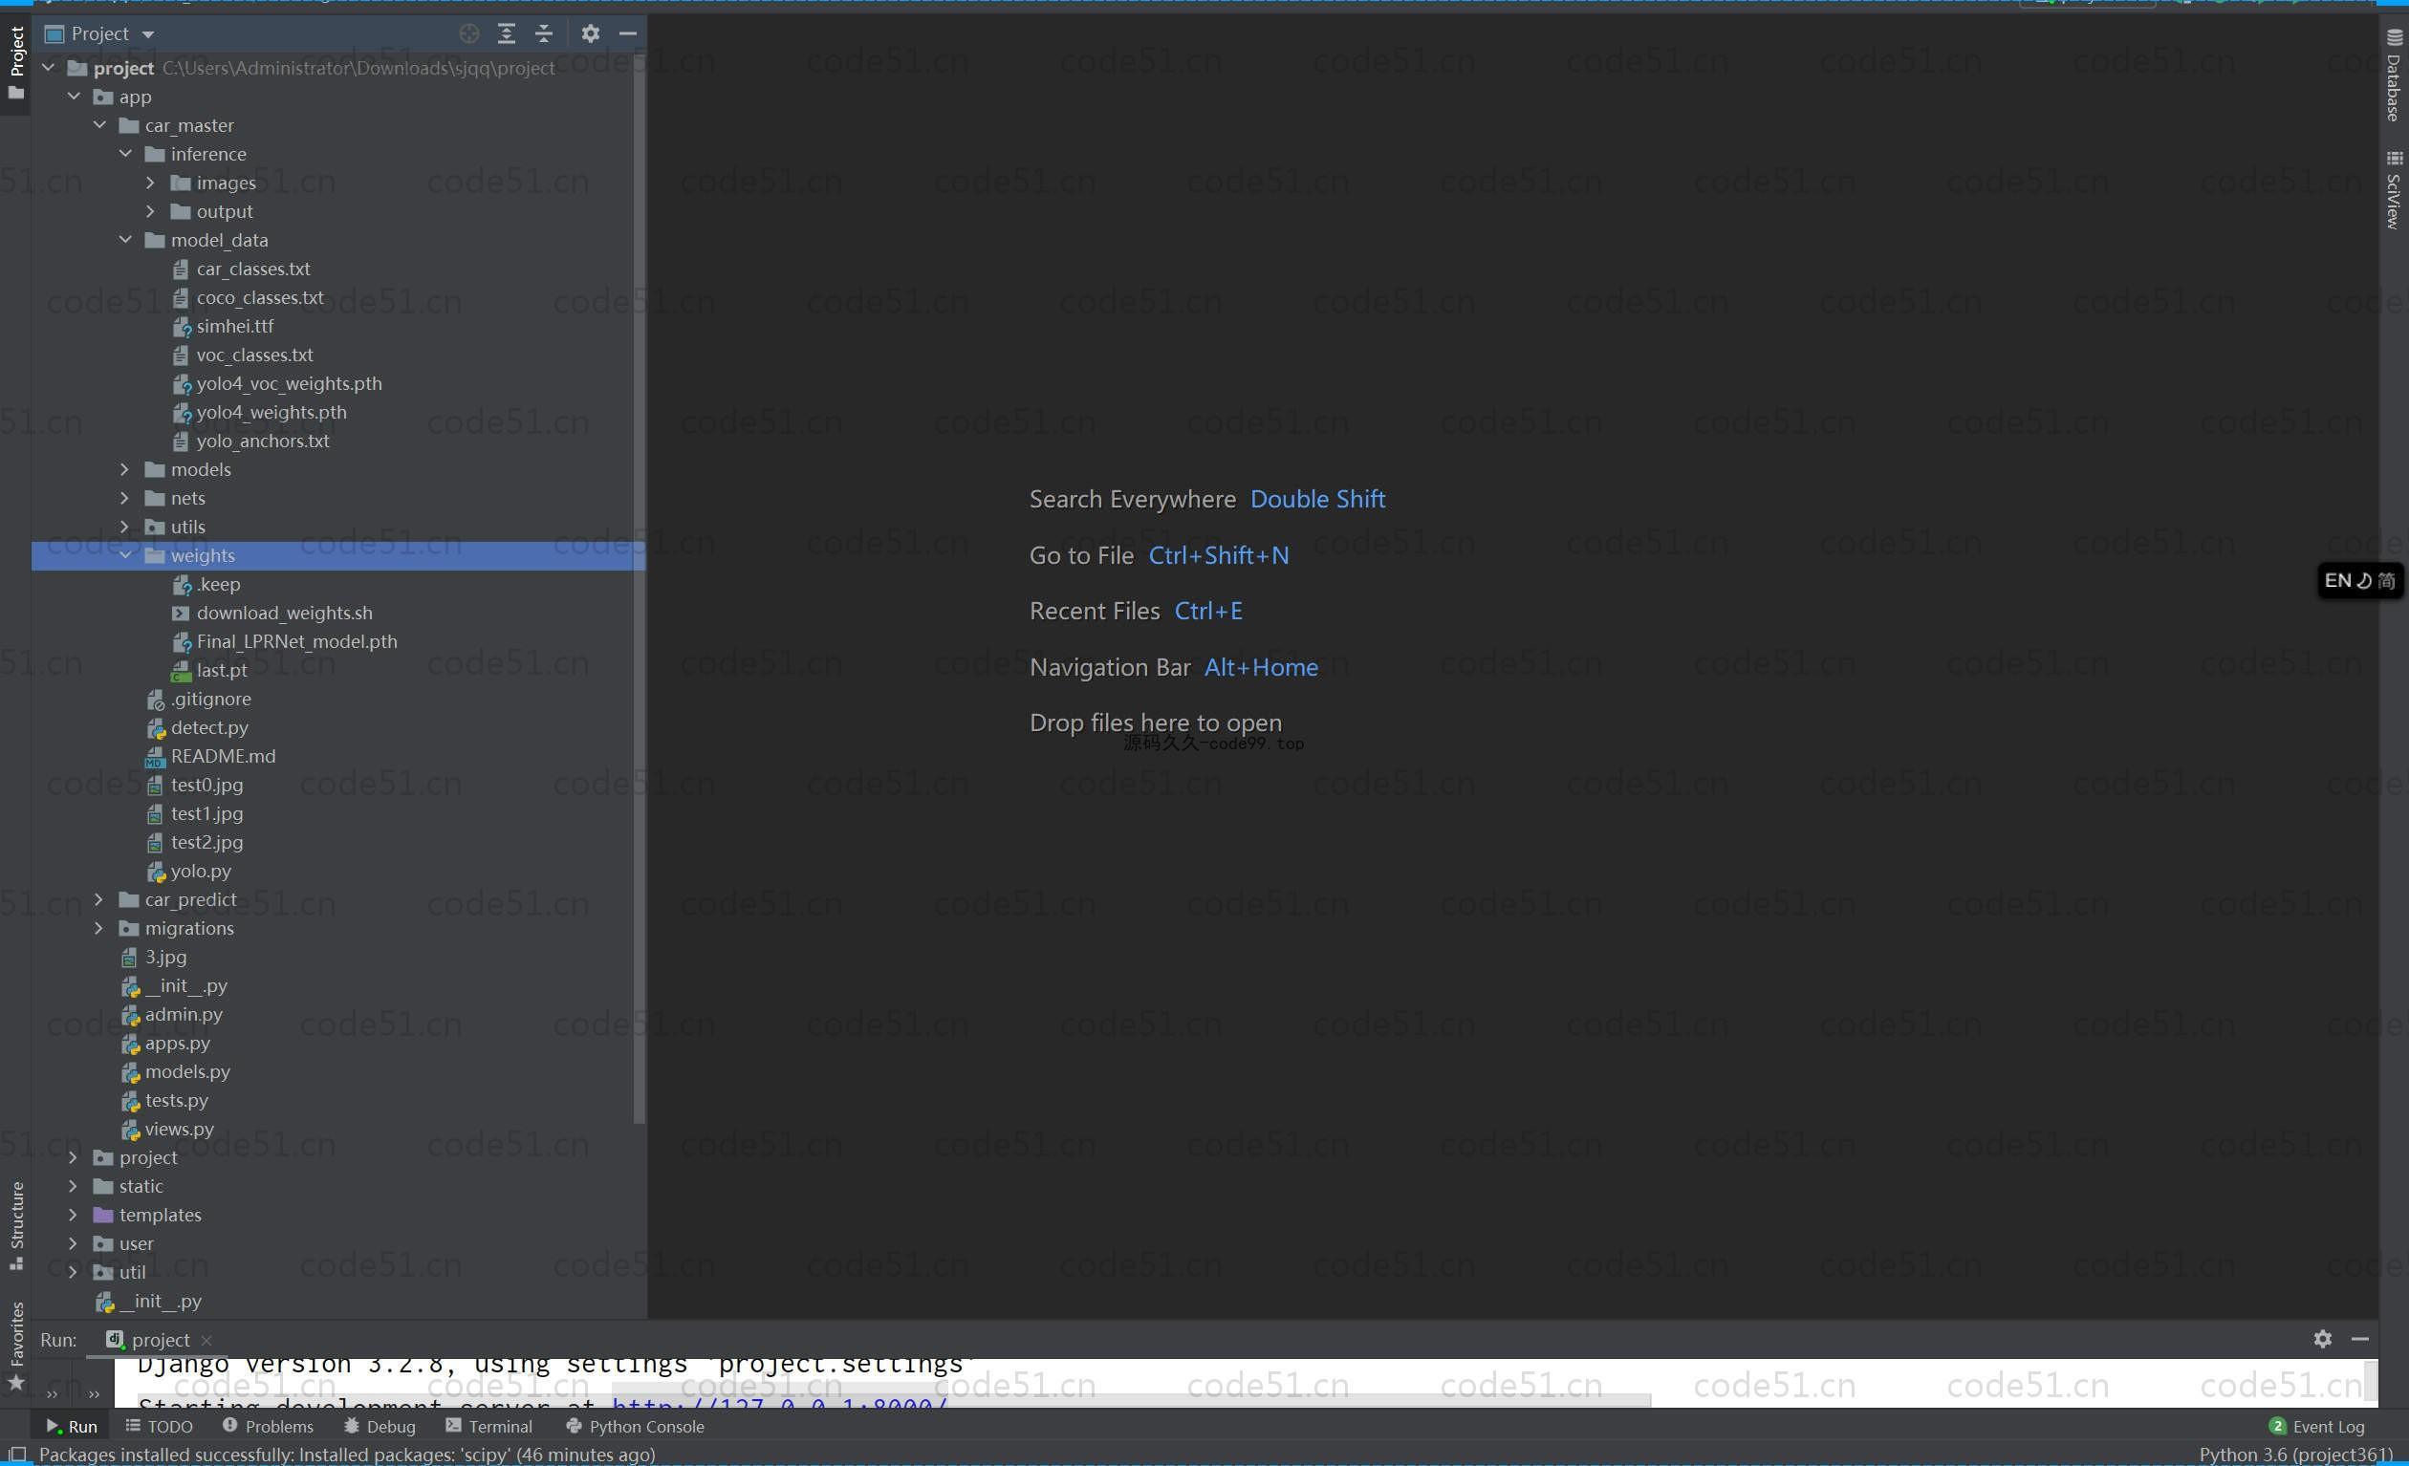Screen dimensions: 2409x1466
Task: Open the Python Console tab
Action: click(636, 1427)
